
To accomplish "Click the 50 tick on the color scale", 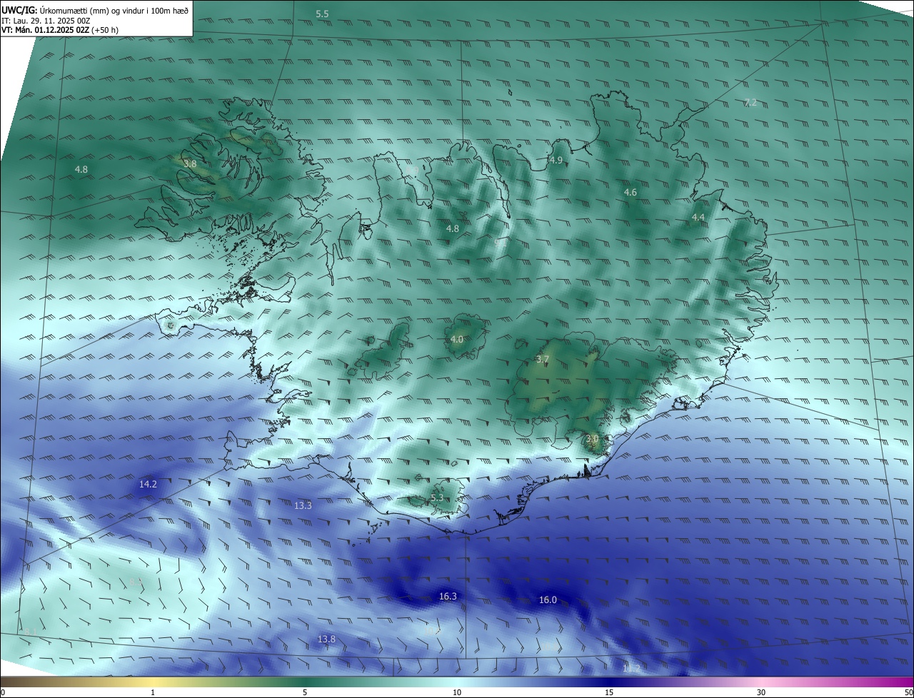I will click(x=908, y=692).
